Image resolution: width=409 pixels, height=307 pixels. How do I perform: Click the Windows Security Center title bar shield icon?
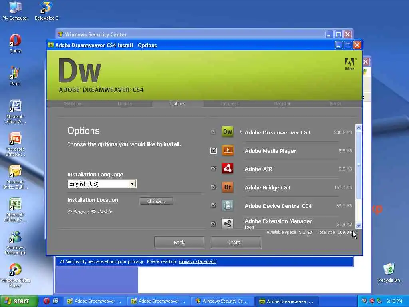(60, 34)
